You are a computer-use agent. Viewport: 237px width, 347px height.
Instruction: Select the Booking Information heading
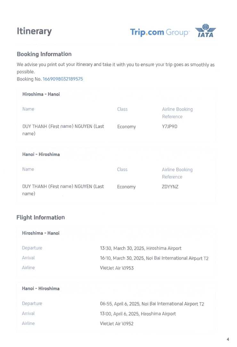(x=44, y=54)
